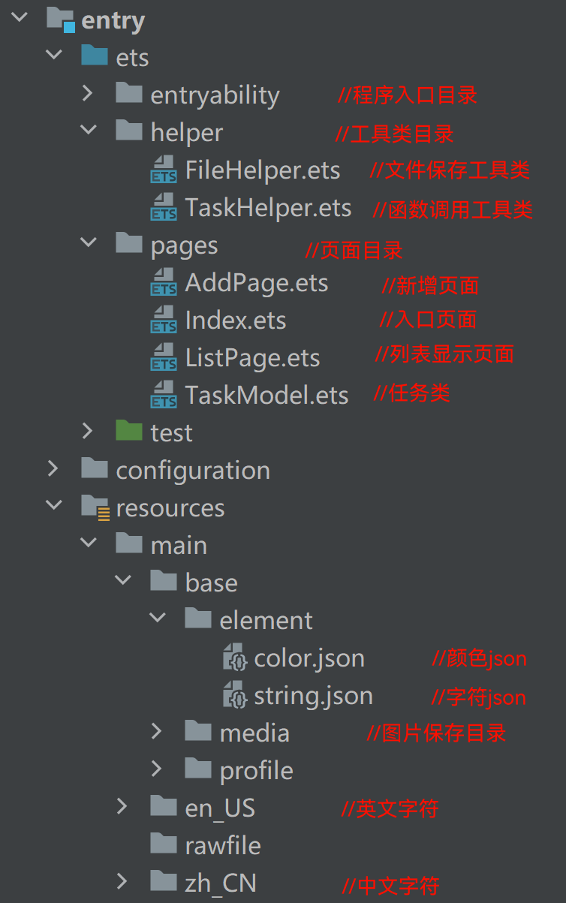566x903 pixels.
Task: Click the string.json file icon
Action: click(x=235, y=696)
